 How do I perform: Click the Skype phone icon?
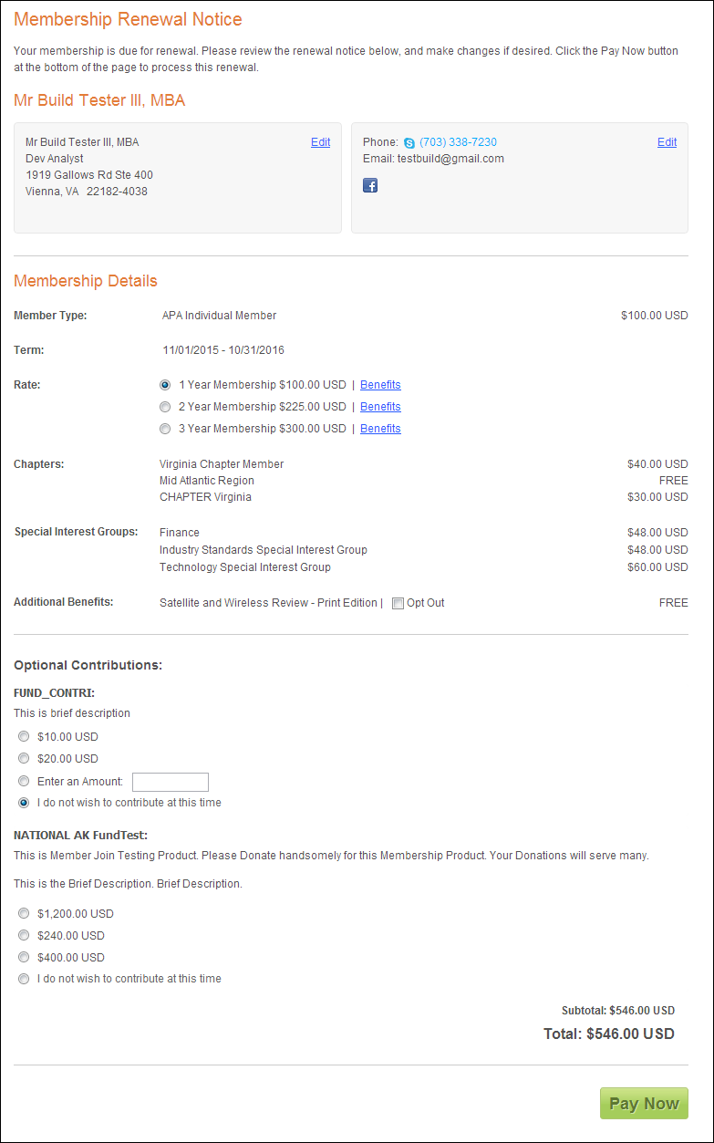point(409,143)
